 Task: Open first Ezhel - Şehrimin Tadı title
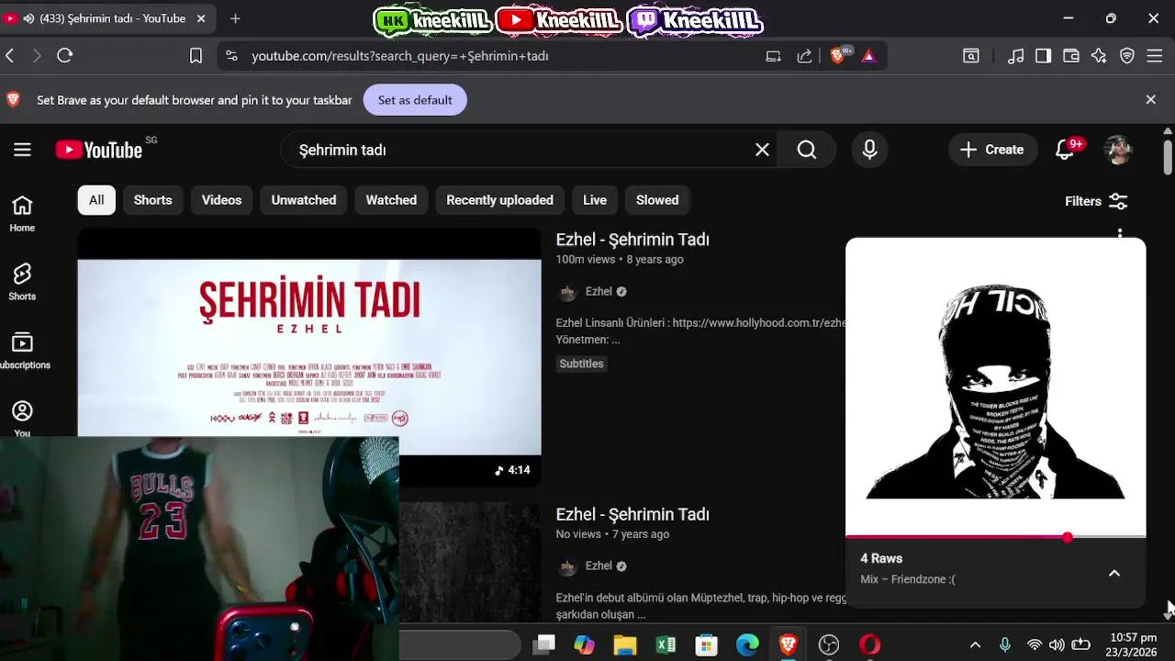[x=632, y=240]
